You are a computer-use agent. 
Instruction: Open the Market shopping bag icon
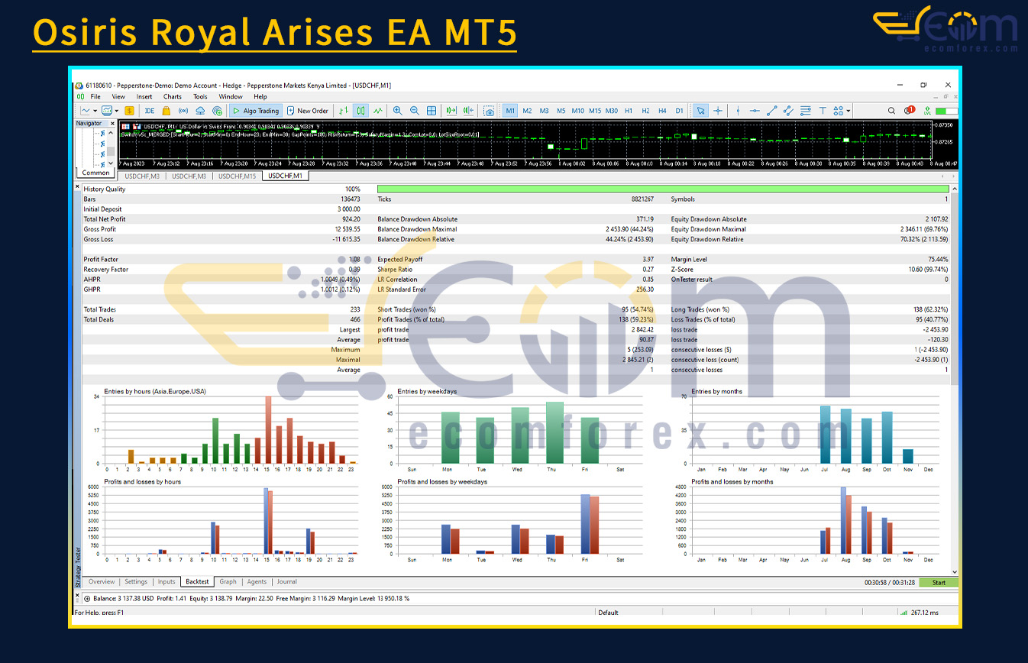[x=166, y=111]
